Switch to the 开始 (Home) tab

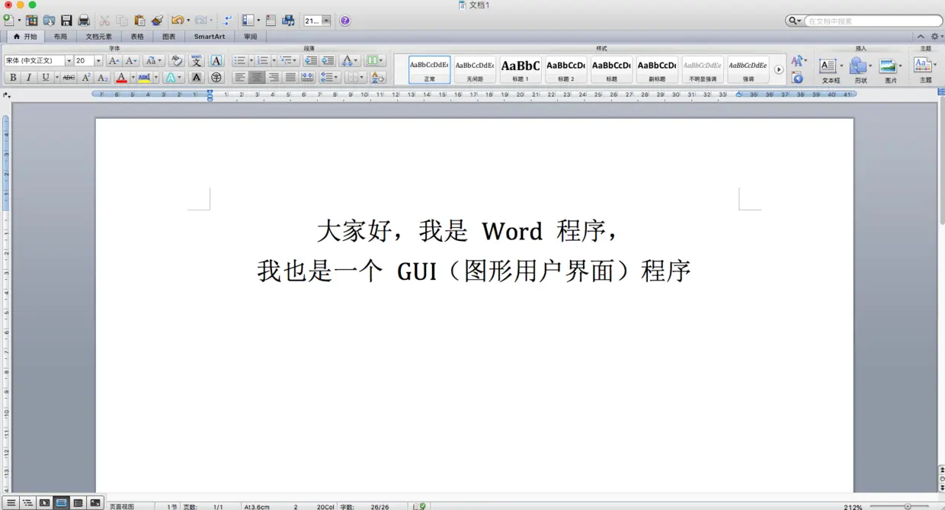(x=25, y=36)
